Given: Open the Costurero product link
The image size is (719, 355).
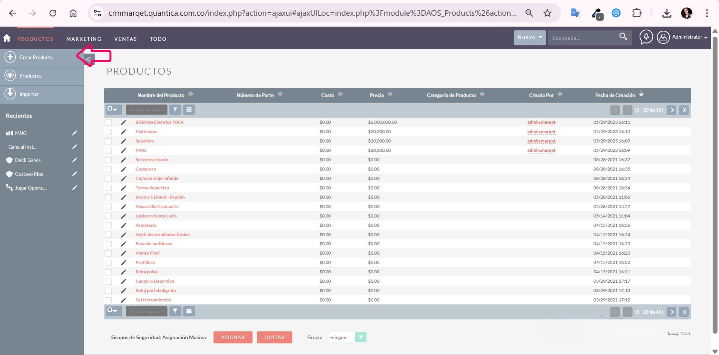Looking at the screenshot, I should pos(146,169).
